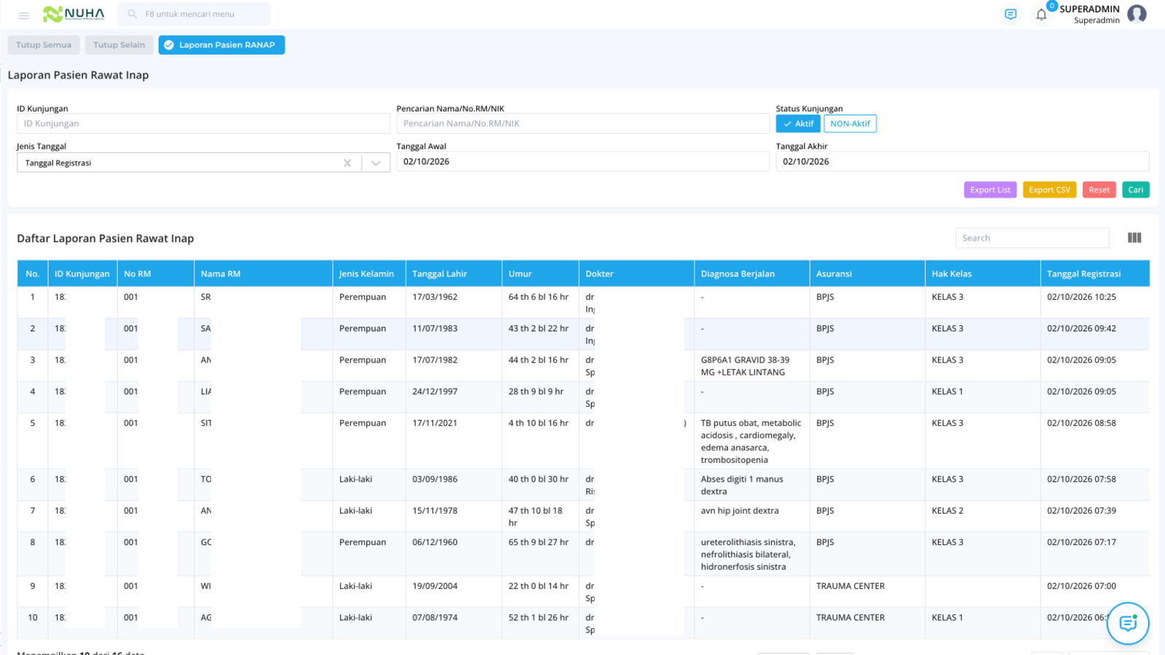Image resolution: width=1165 pixels, height=655 pixels.
Task: Click the Jenis Kelamin column header
Action: click(368, 274)
